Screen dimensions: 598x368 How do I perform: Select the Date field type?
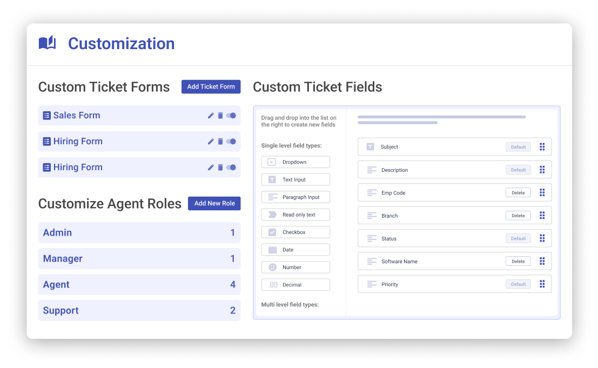pyautogui.click(x=295, y=250)
